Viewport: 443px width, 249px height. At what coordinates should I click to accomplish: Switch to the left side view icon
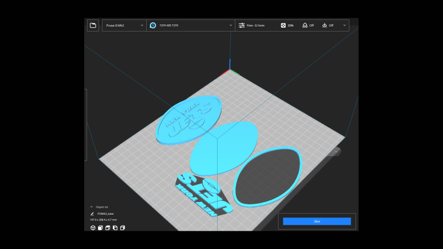[x=115, y=227]
